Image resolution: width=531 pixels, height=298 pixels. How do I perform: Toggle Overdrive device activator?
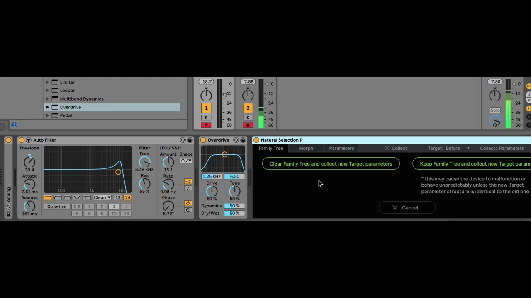click(203, 140)
